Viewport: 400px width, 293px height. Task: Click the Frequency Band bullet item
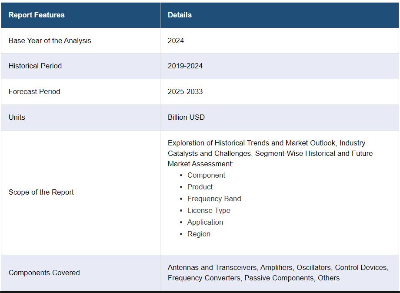(214, 199)
